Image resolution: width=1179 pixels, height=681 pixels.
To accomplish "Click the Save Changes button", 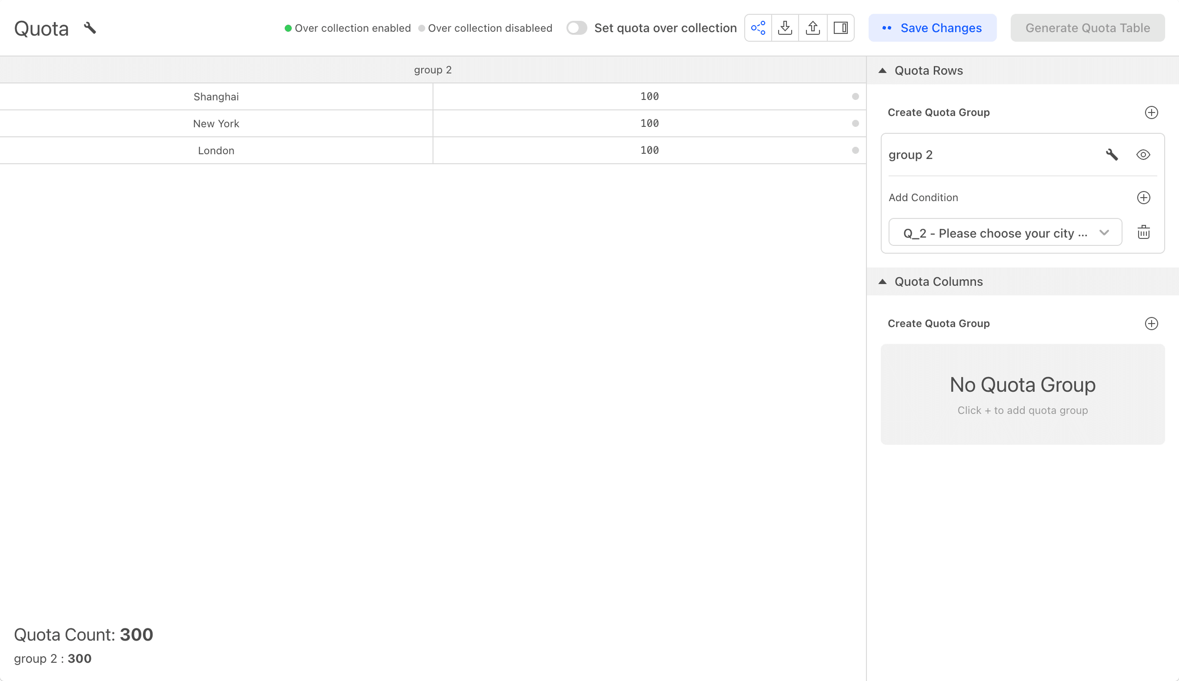I will (x=932, y=28).
